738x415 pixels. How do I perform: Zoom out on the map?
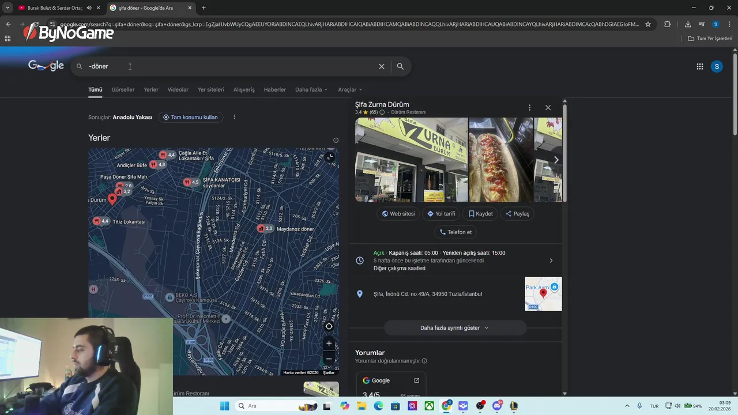pyautogui.click(x=329, y=359)
